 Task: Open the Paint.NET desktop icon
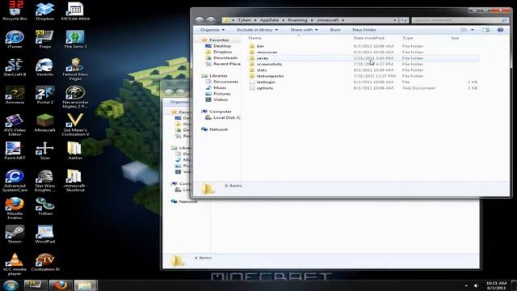[15, 150]
